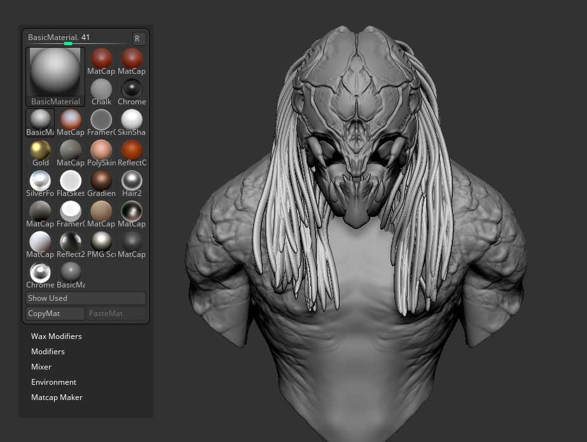Apply the SilverFo material

[40, 184]
